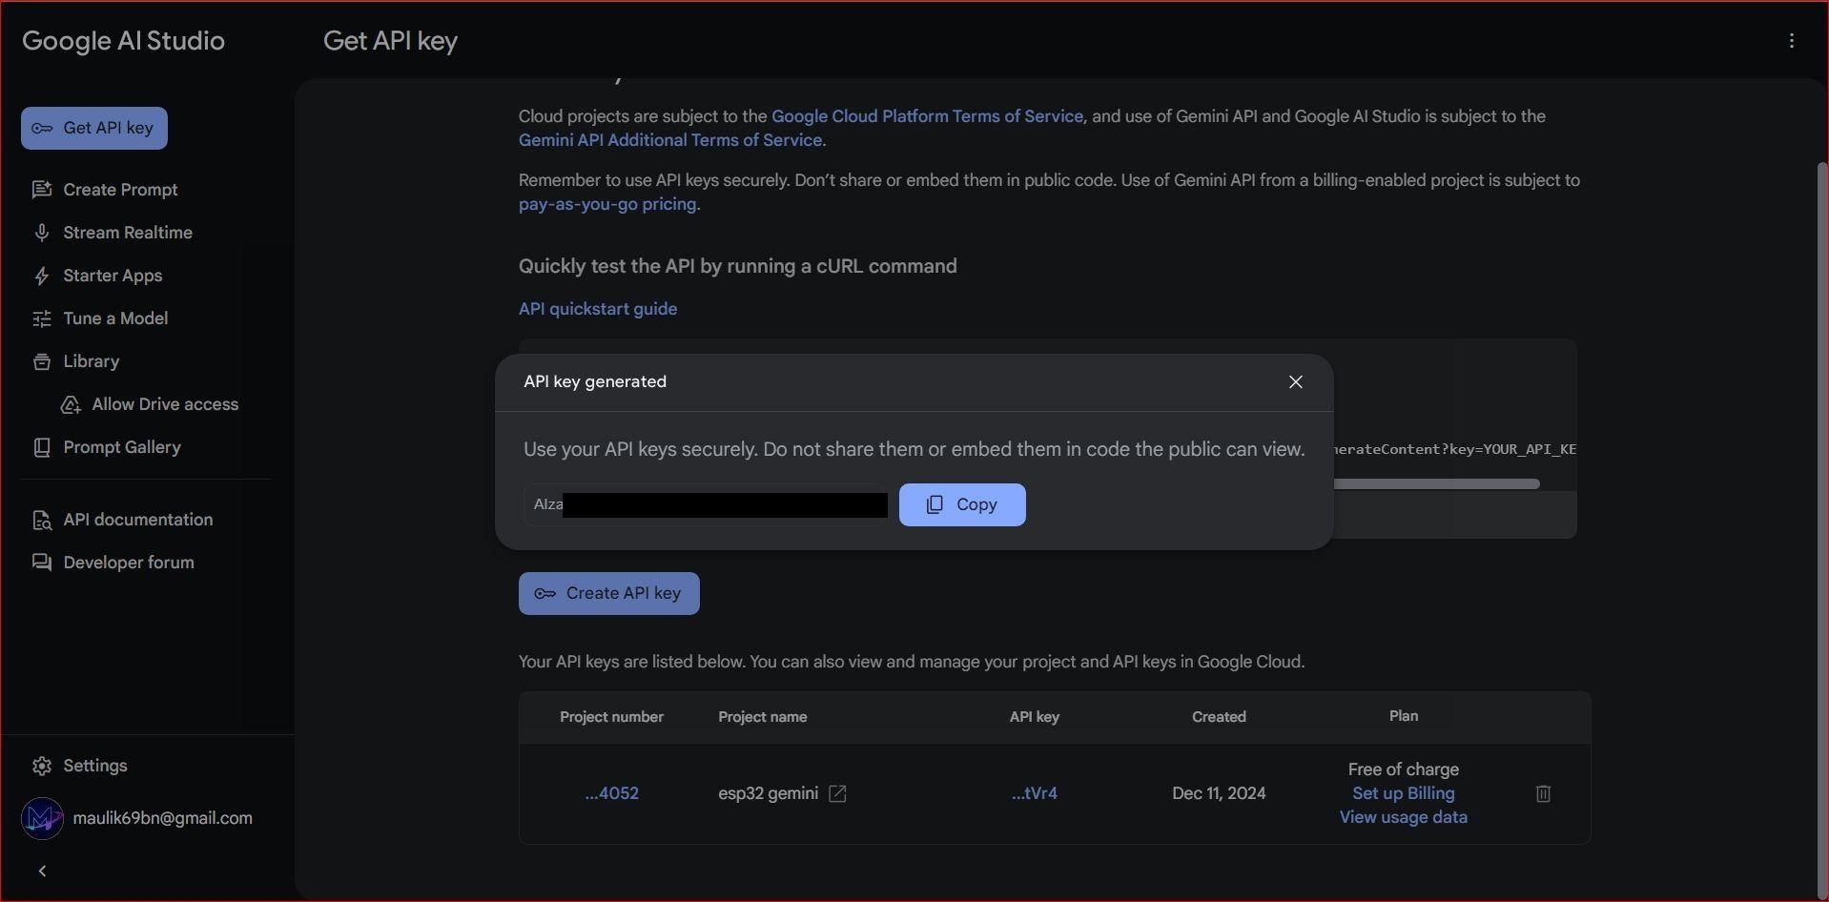This screenshot has height=902, width=1829.
Task: Create a new API key
Action: pyautogui.click(x=608, y=592)
